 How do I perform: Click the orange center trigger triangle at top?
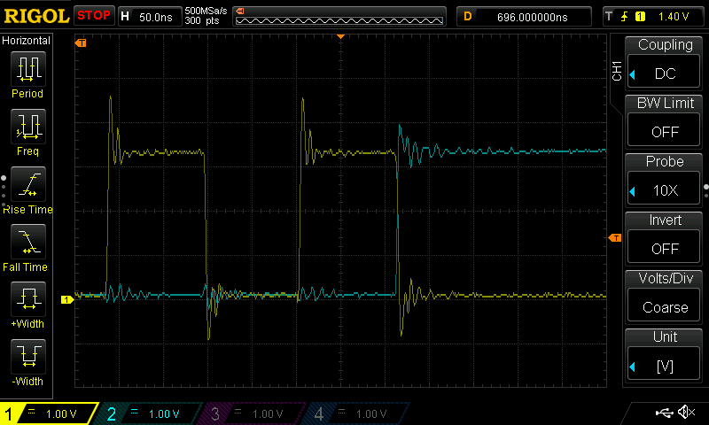[x=340, y=36]
